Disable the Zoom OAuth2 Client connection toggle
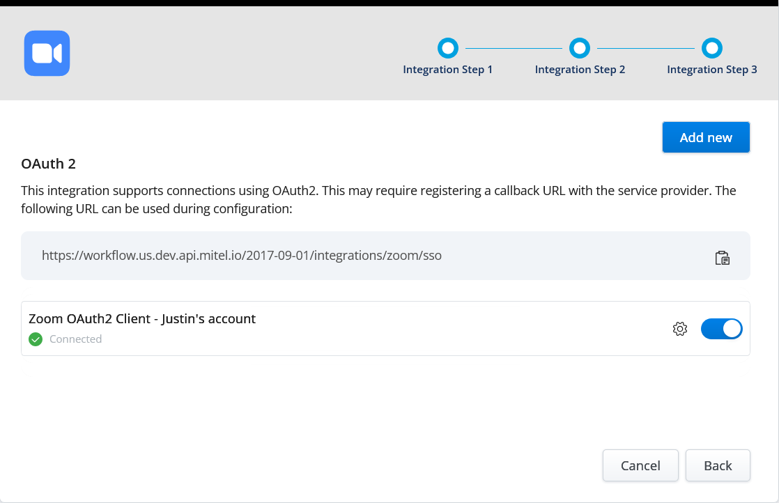This screenshot has width=779, height=503. point(721,329)
